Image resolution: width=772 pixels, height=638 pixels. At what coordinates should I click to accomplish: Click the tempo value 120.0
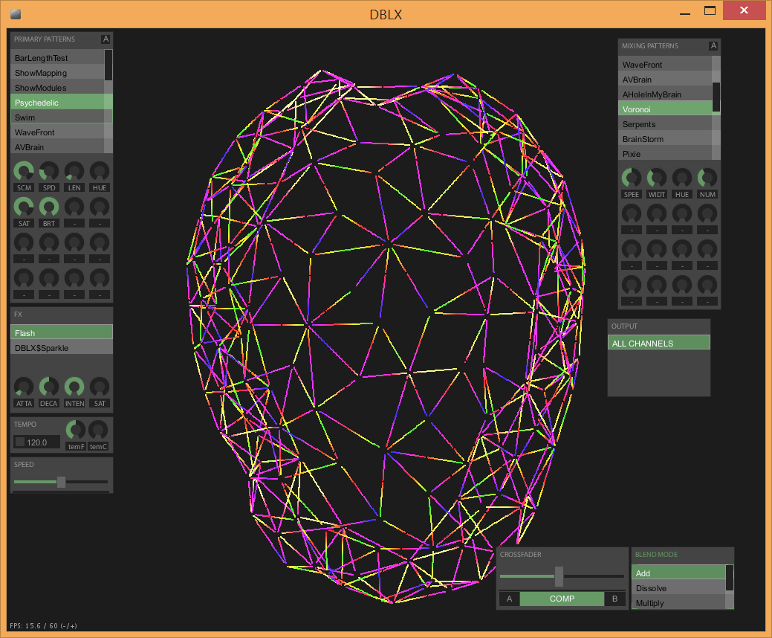[37, 442]
